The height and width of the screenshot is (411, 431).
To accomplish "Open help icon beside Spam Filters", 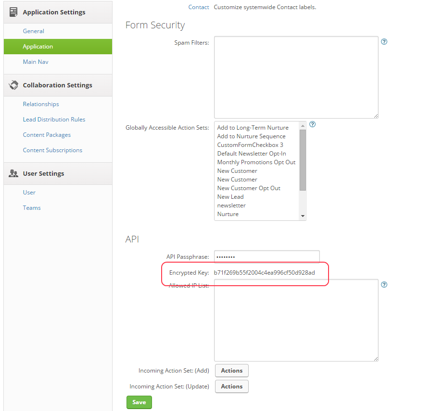I will [x=384, y=42].
